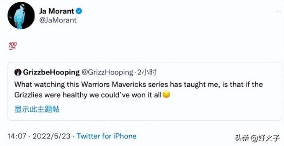Select the Ja Morant display name

(56, 11)
